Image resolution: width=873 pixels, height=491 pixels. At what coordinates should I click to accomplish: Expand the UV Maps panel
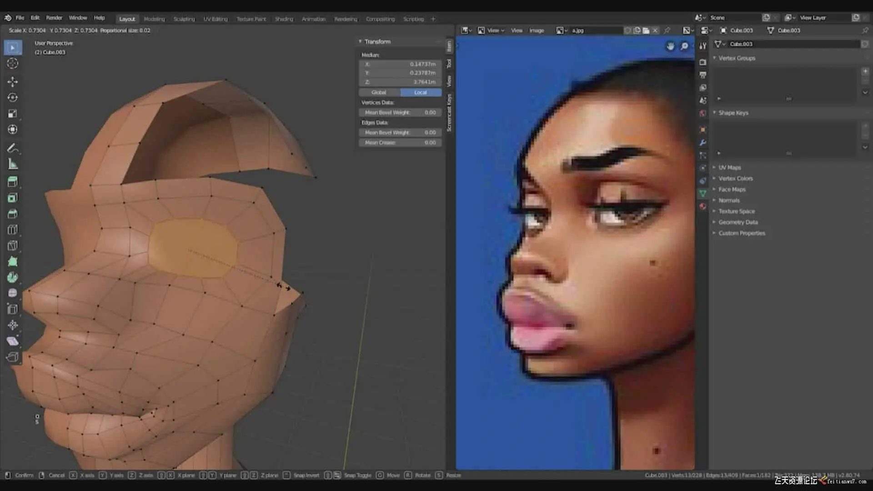click(x=729, y=167)
